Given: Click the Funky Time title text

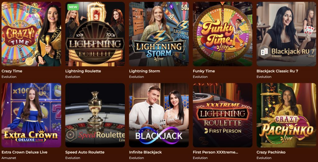Looking at the screenshot, I should click(204, 71).
